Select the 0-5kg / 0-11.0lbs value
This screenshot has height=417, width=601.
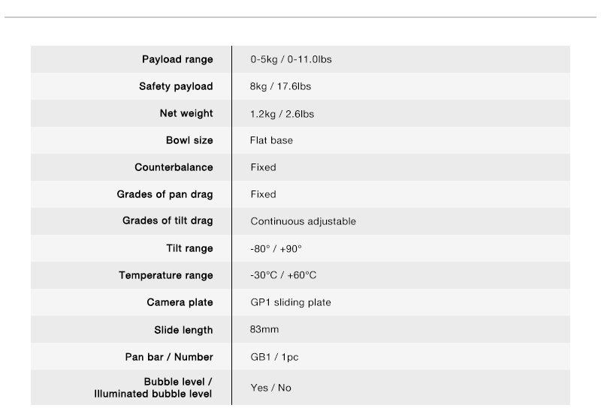pos(291,59)
